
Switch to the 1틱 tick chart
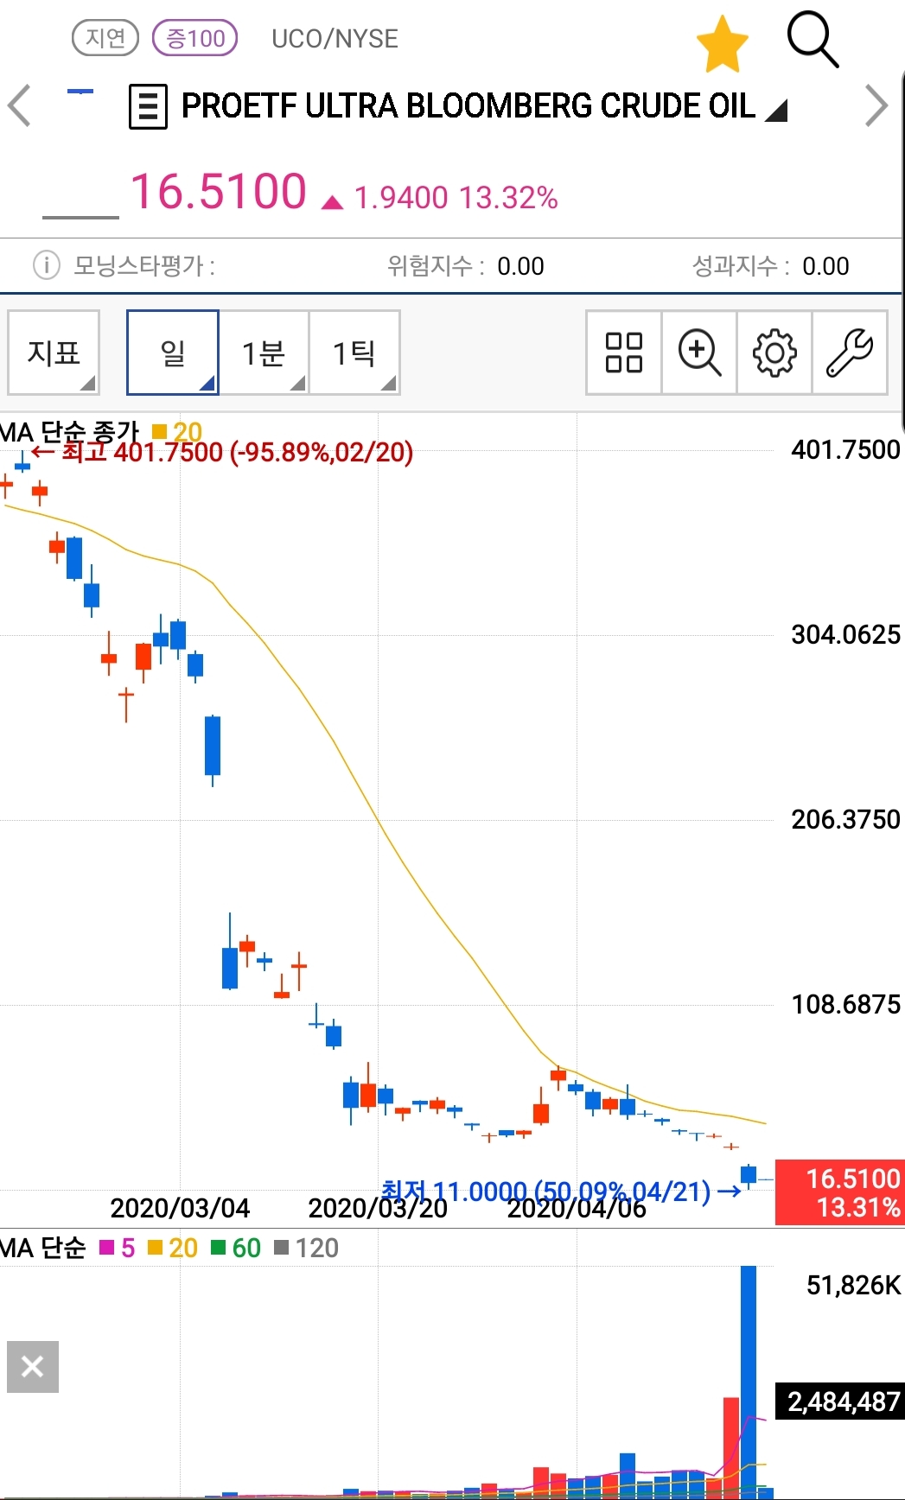pos(354,353)
